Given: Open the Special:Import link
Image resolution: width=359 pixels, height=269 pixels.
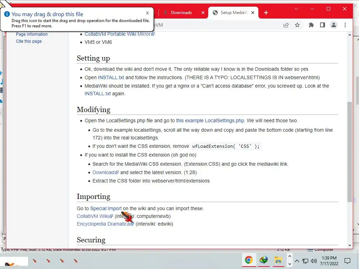Looking at the screenshot, I should (x=106, y=208).
